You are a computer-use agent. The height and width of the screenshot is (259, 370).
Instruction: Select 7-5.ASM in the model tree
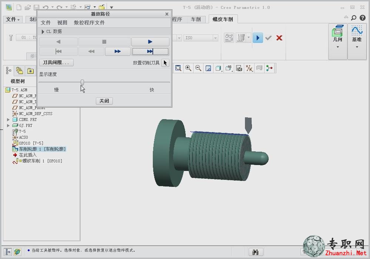point(19,90)
